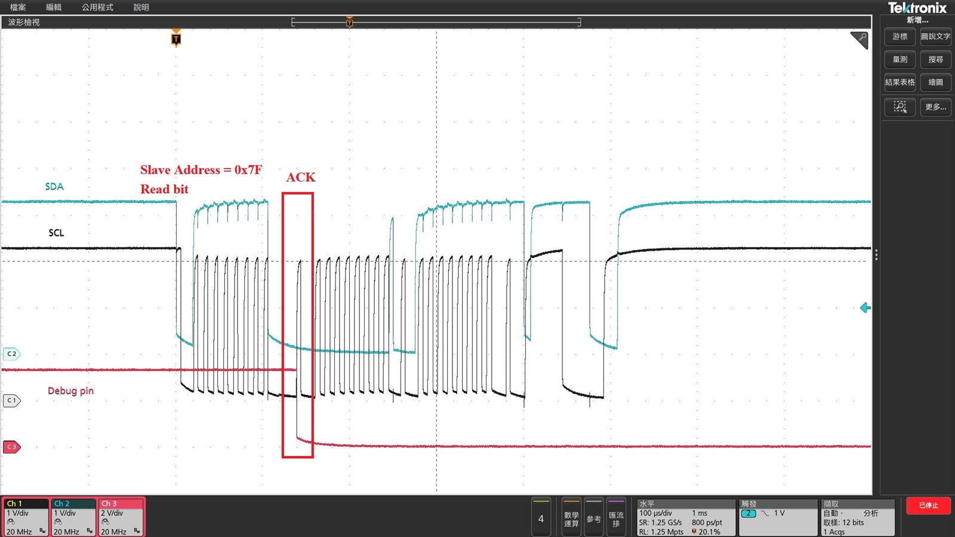Screen dimensions: 955x537
Task: Open the Ch 1 settings badge
Action: (26, 517)
